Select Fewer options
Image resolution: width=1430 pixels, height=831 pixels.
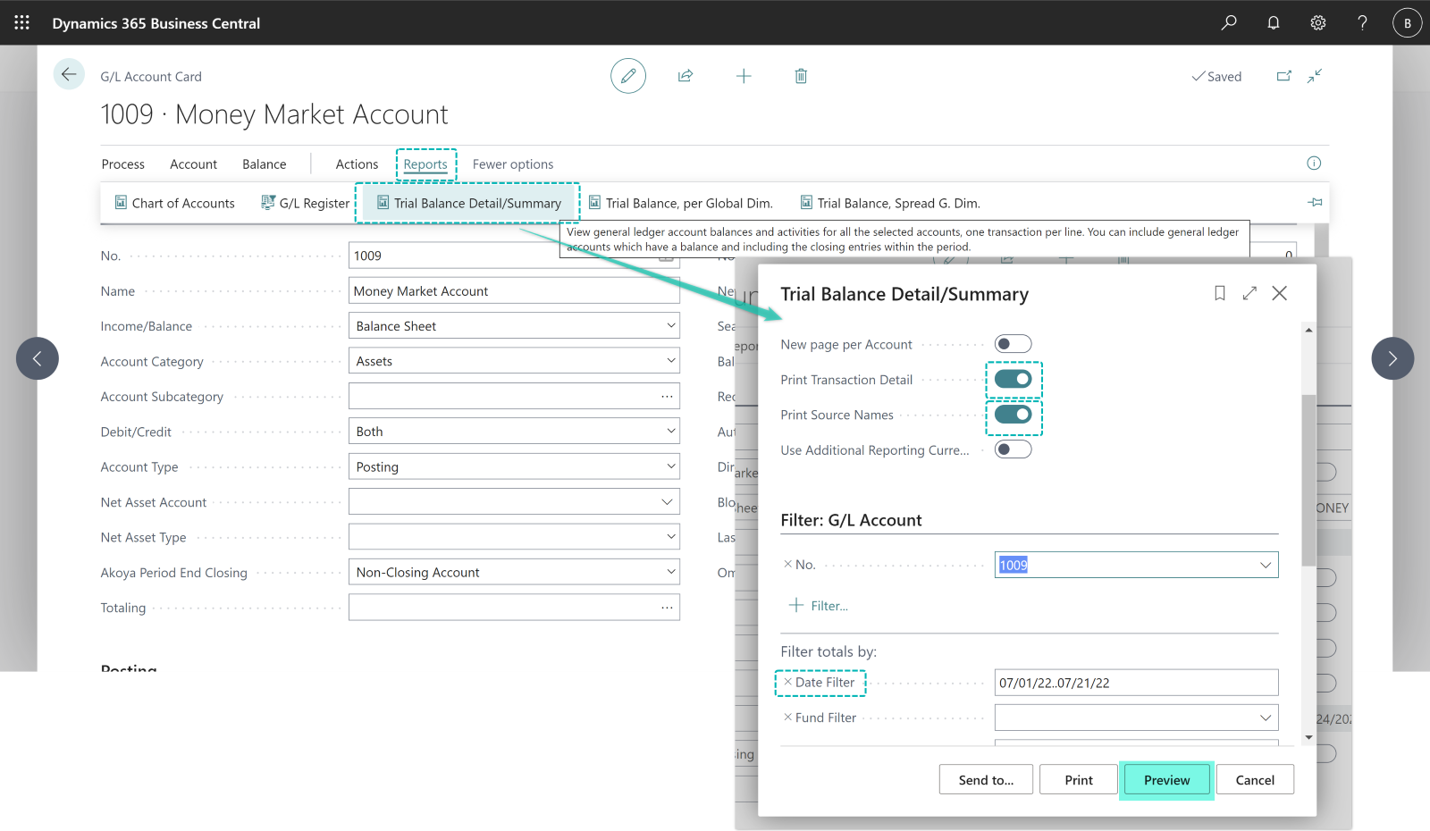513,164
